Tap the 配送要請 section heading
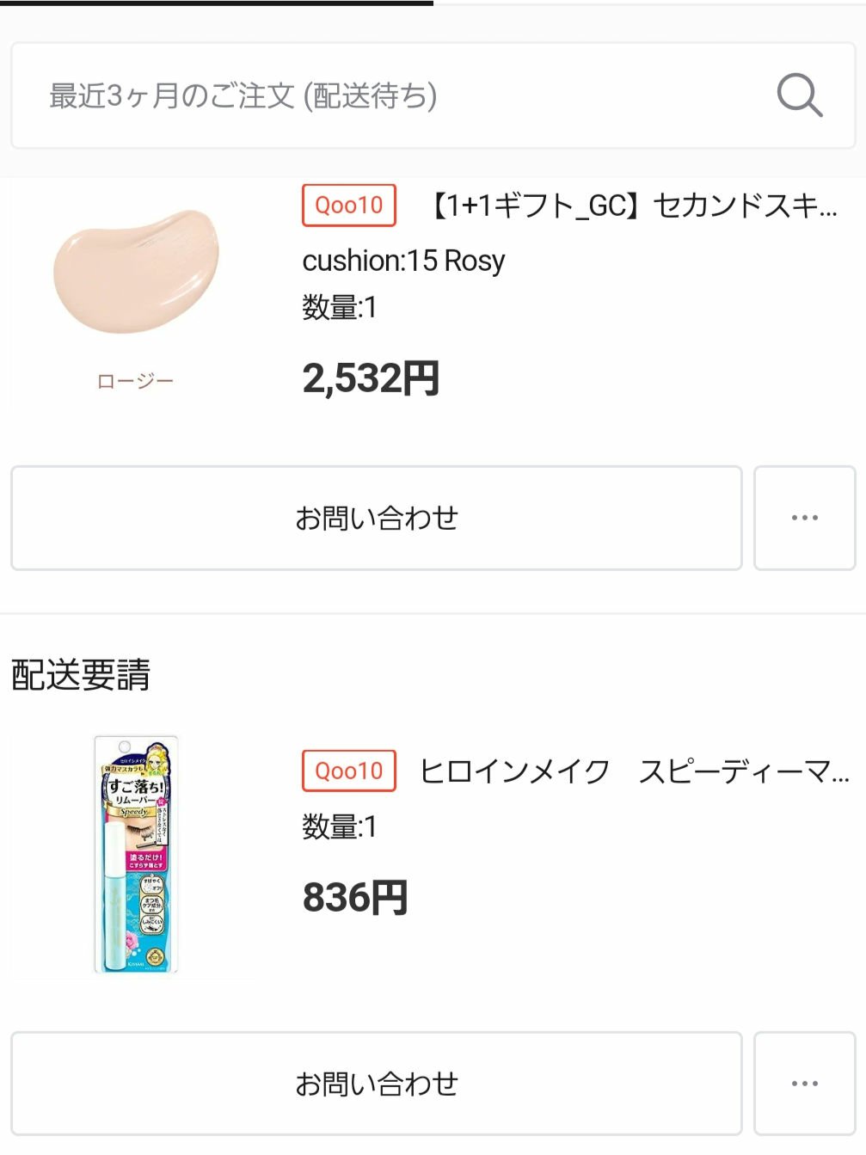 [x=81, y=675]
